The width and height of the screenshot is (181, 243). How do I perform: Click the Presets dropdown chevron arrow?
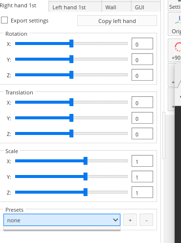[115, 220]
